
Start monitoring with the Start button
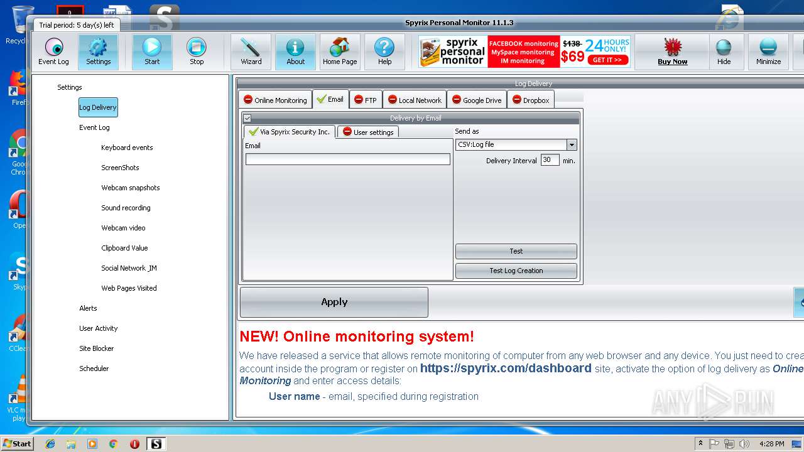point(152,51)
